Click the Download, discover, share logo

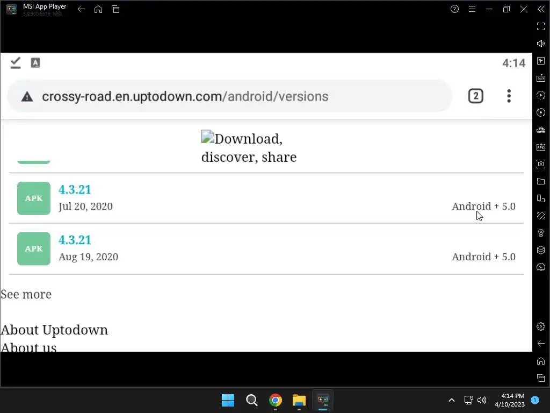tap(249, 147)
